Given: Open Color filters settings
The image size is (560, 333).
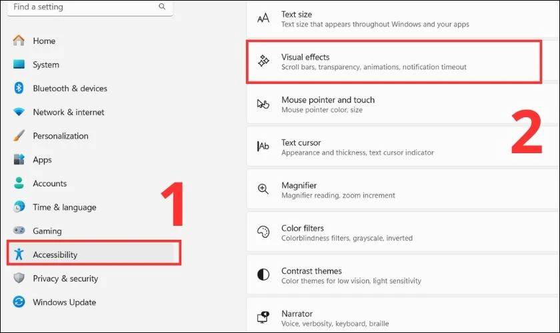Looking at the screenshot, I should (403, 232).
